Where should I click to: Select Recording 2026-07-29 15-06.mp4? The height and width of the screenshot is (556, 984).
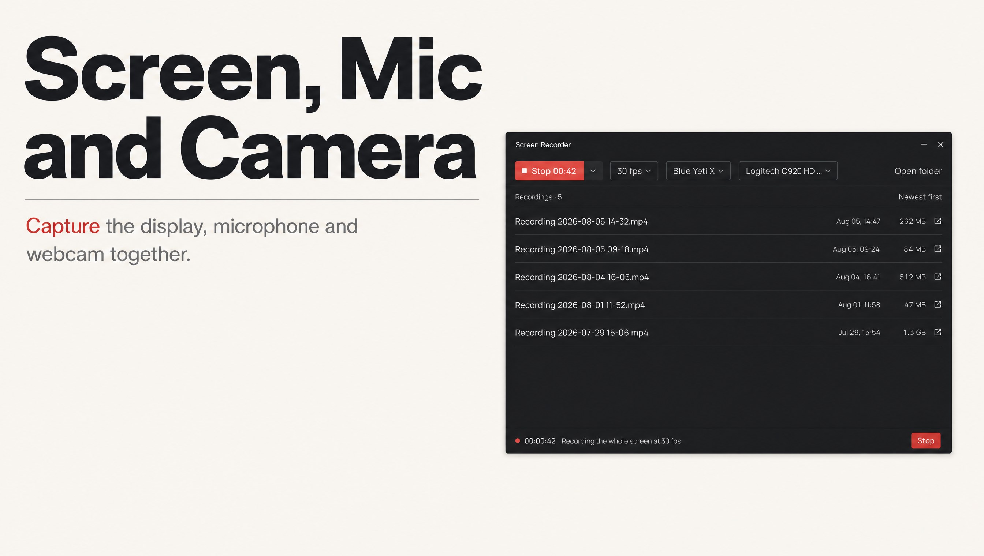[728, 332]
